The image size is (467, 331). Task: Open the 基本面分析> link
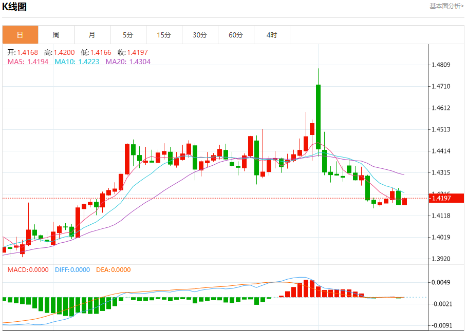point(446,6)
